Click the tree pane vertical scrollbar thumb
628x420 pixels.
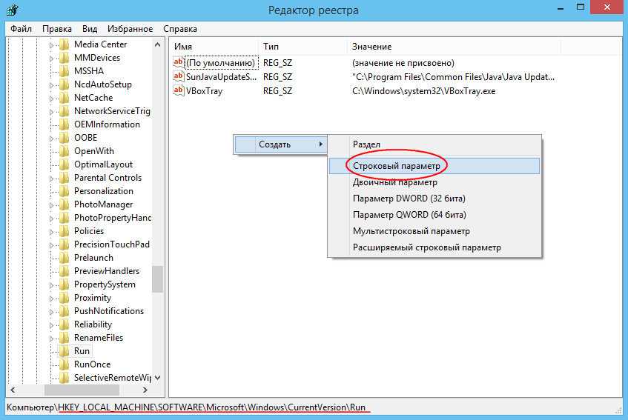(157, 279)
